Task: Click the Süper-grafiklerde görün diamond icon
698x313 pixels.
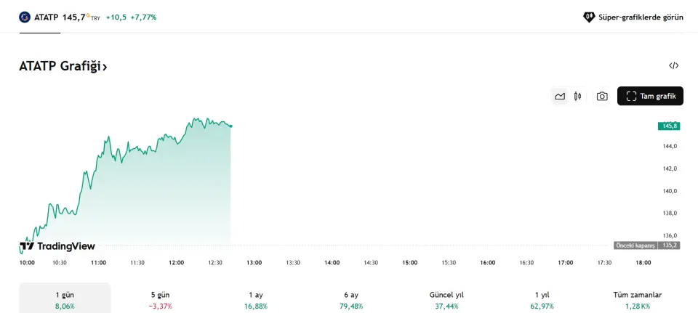Action: (589, 17)
